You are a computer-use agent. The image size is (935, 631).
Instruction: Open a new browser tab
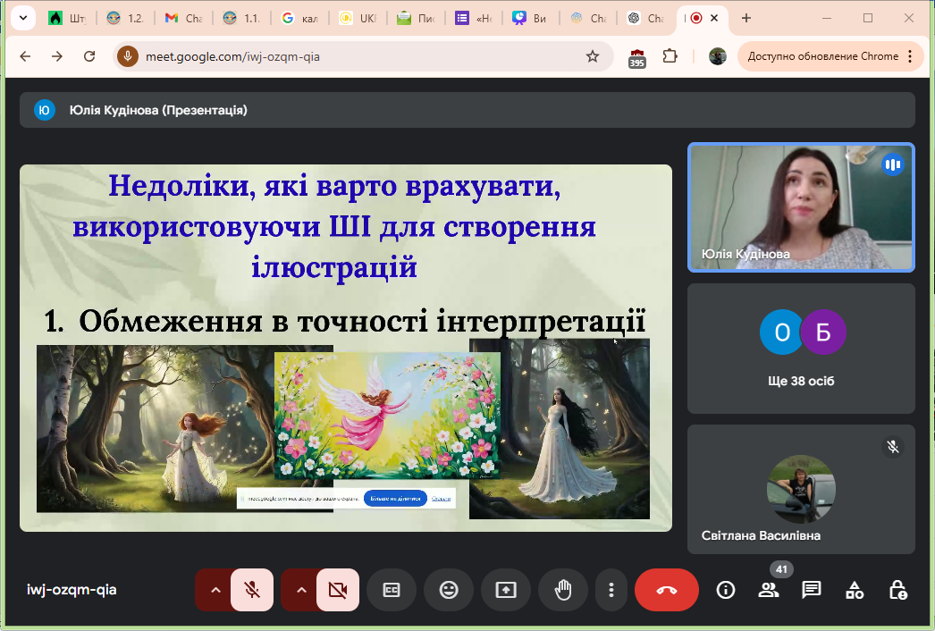(x=746, y=18)
